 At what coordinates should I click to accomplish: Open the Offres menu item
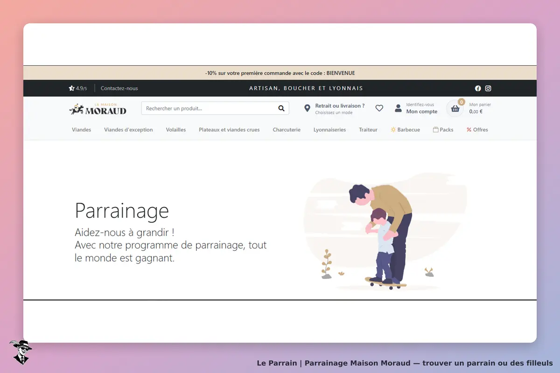pos(477,130)
